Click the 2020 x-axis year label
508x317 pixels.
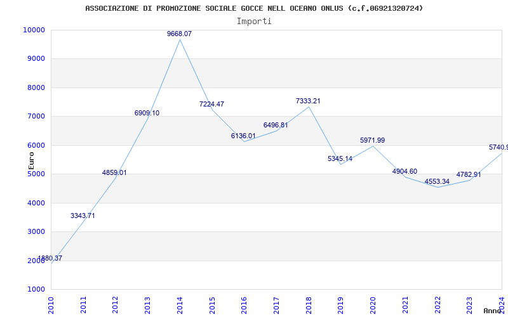coord(373,305)
